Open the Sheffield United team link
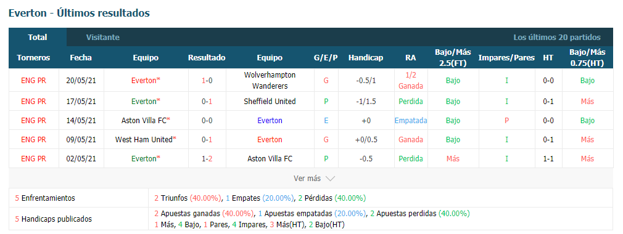Viewport: 623px width, 234px height. 270,101
